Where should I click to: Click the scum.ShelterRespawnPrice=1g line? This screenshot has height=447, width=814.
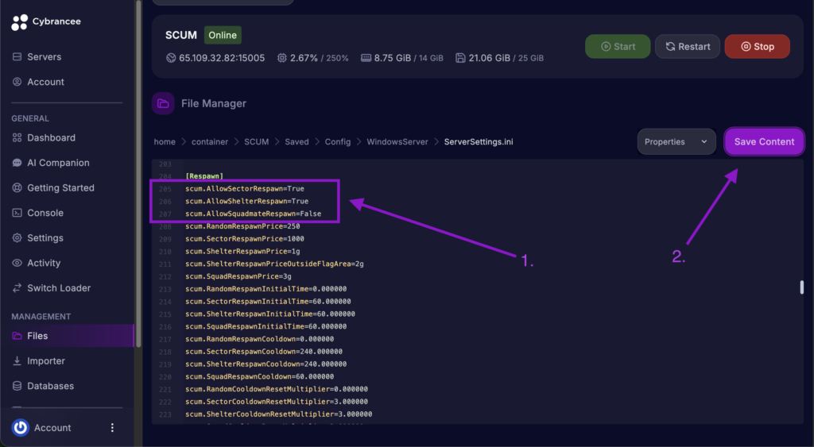click(x=242, y=251)
